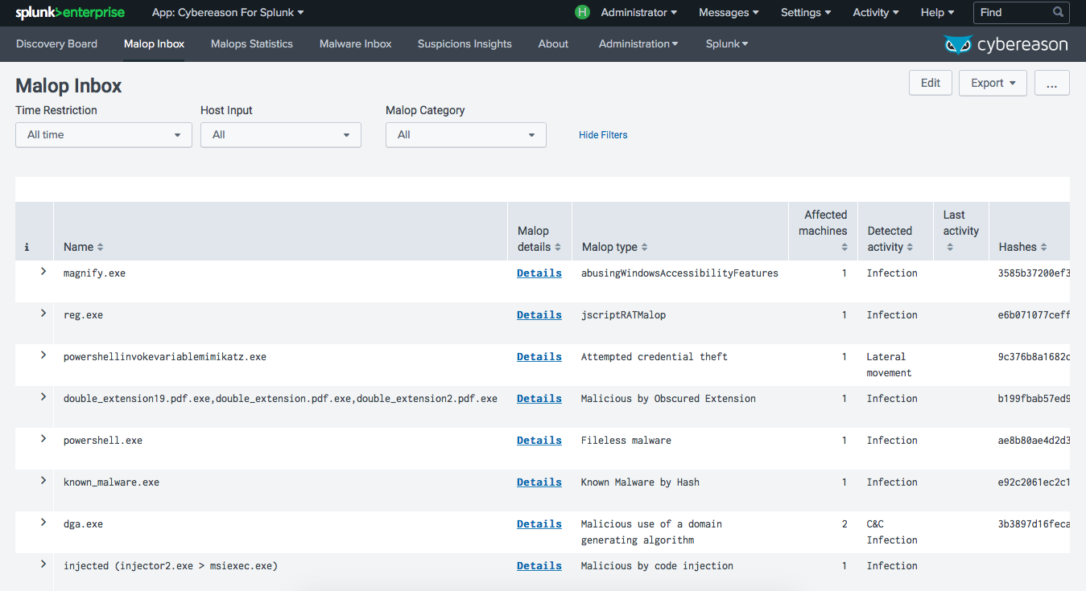
Task: Open the Splunk nav dropdown
Action: click(727, 44)
